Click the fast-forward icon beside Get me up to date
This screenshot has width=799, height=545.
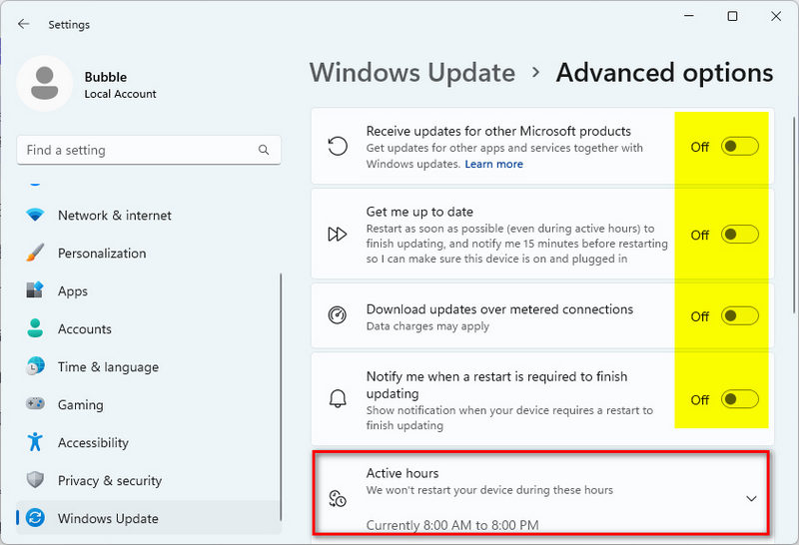tap(338, 235)
